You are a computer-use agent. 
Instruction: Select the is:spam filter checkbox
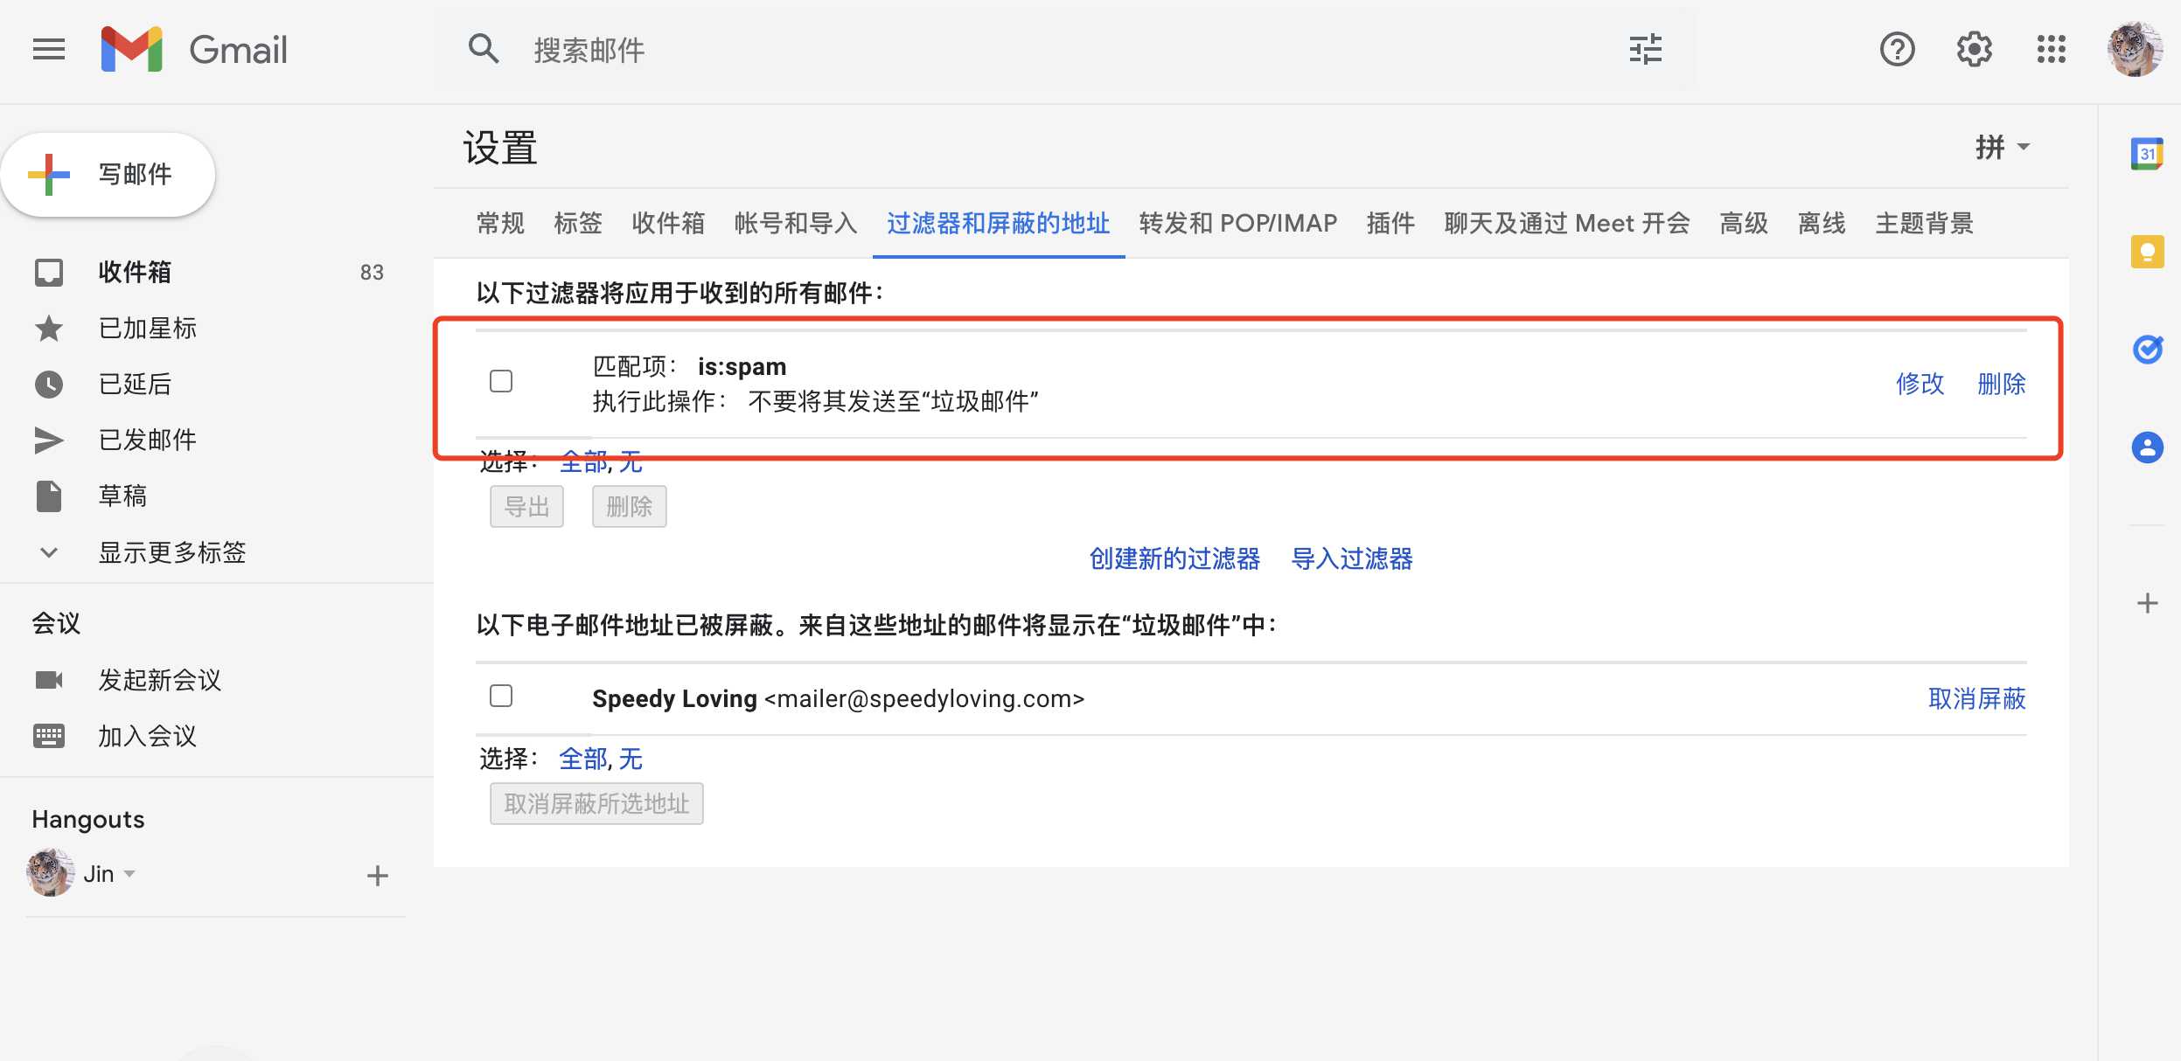pos(501,381)
